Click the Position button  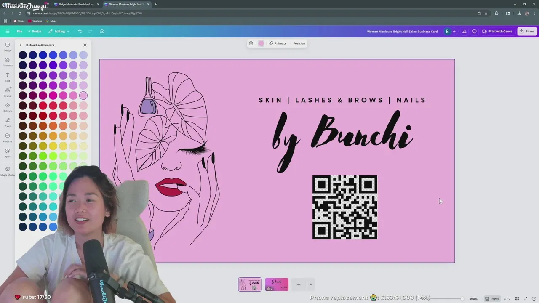[x=299, y=43]
